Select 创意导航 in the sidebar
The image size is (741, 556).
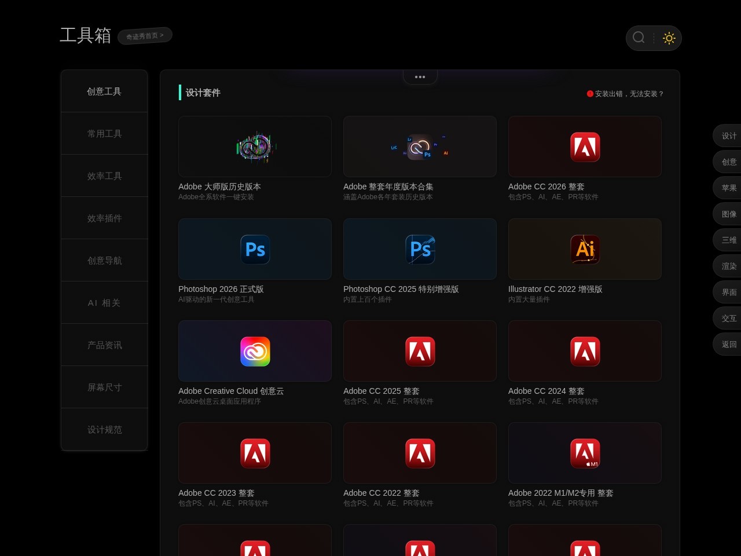(104, 261)
